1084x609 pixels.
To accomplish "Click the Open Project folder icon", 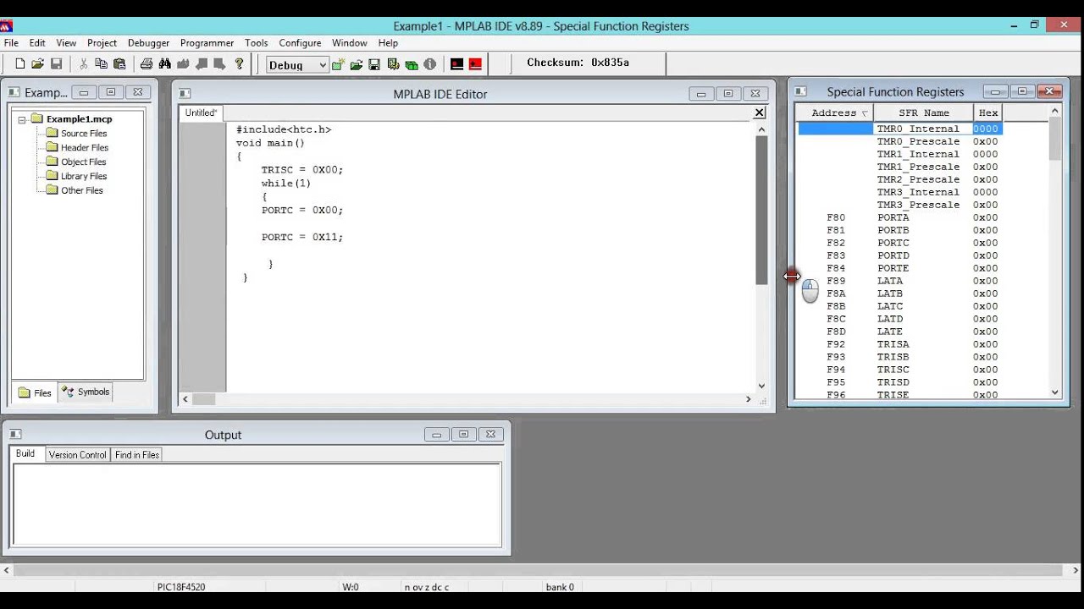I will [x=357, y=64].
